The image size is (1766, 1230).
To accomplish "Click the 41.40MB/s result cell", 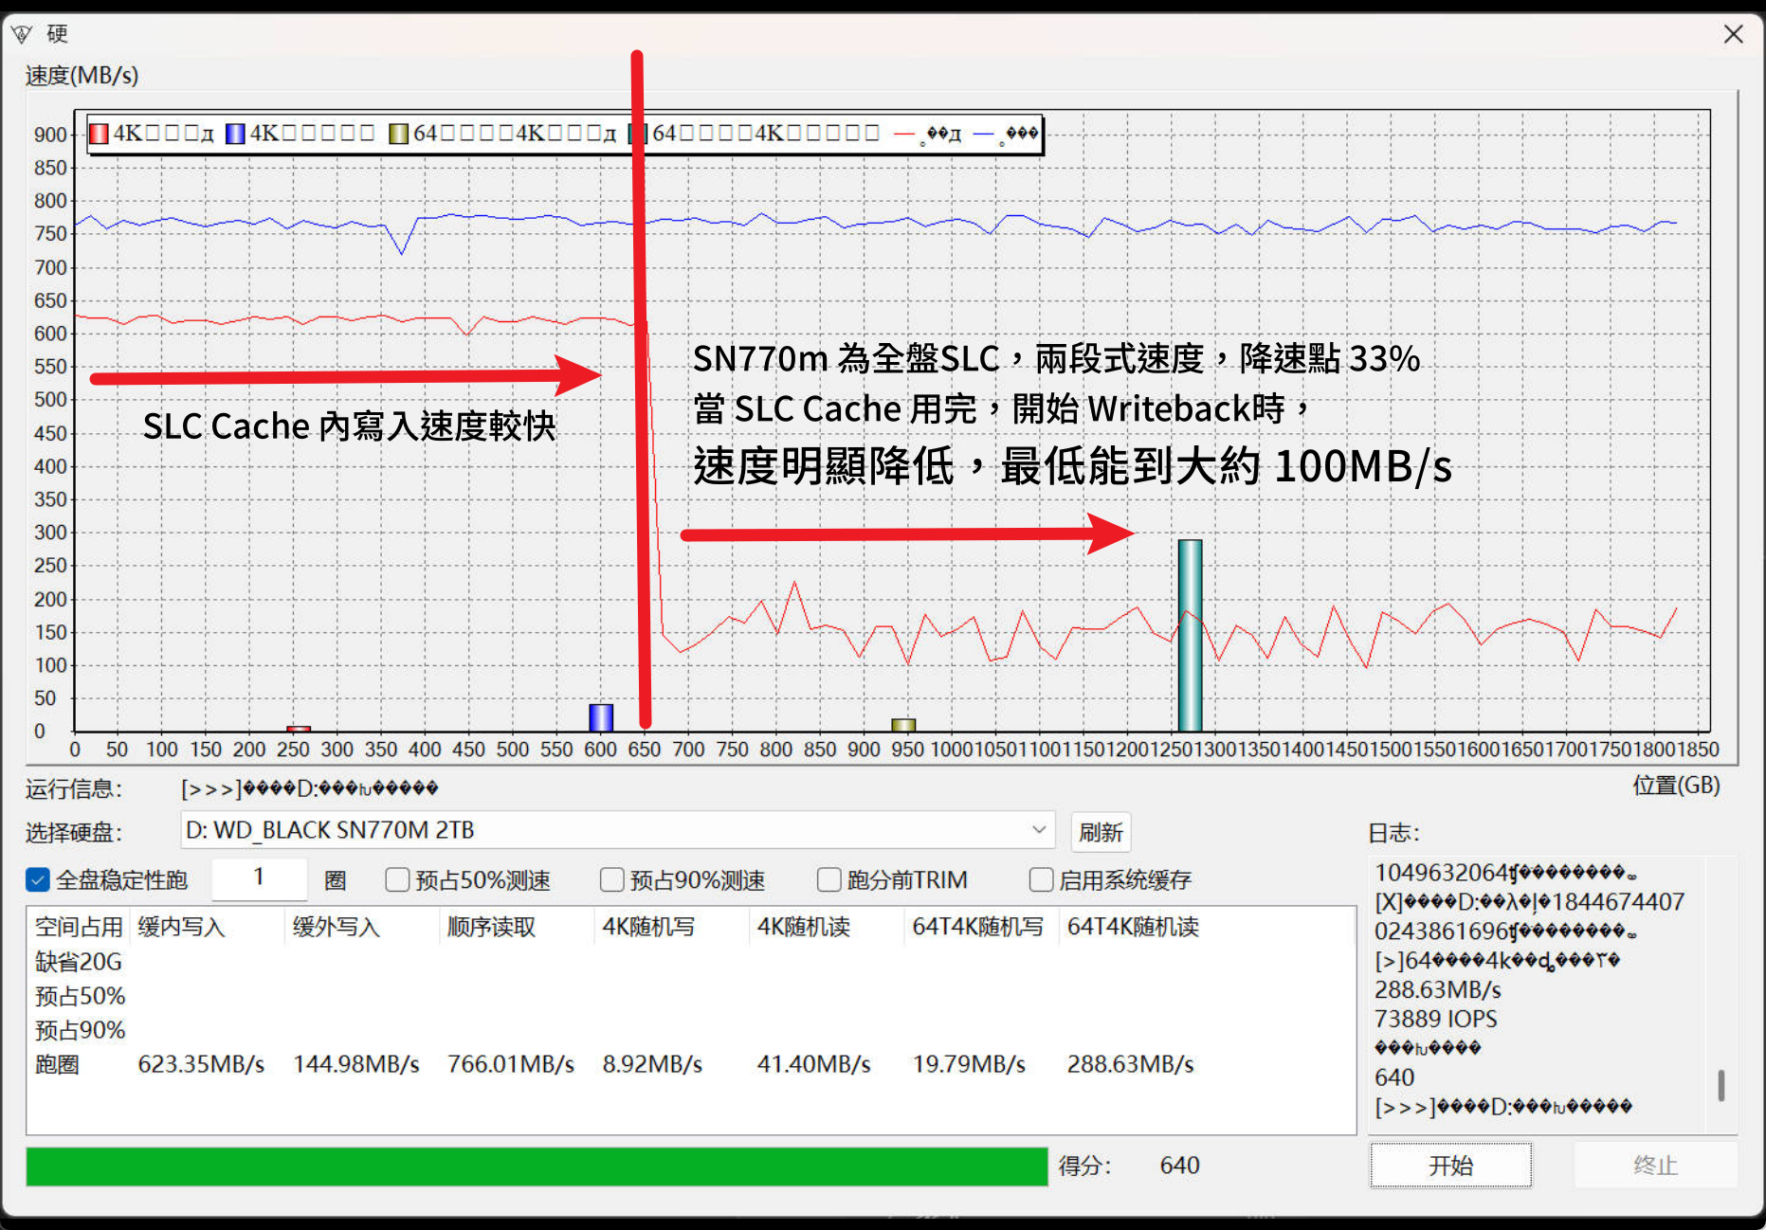I will pyautogui.click(x=813, y=1064).
